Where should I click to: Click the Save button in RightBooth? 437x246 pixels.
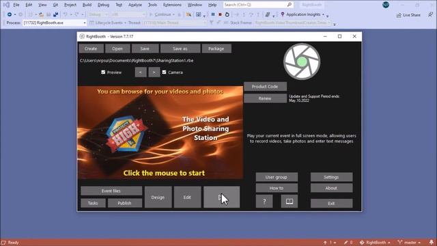(145, 49)
